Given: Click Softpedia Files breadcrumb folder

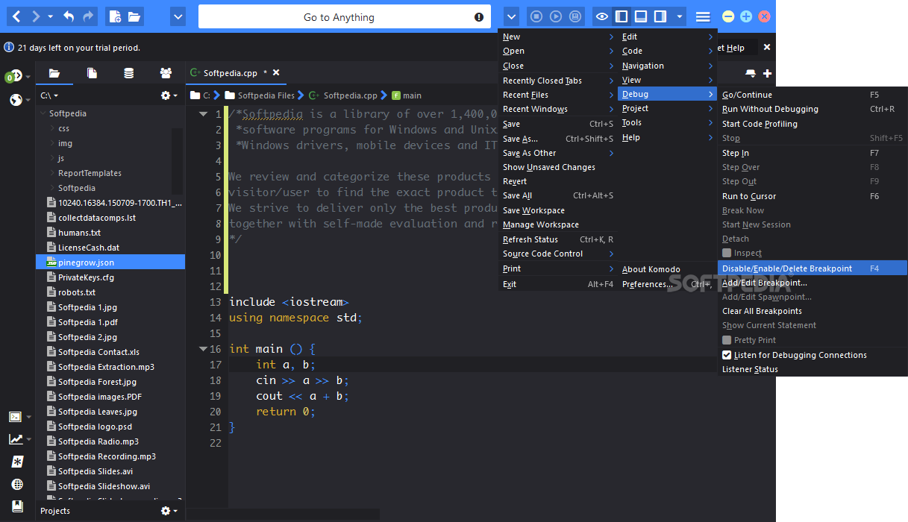Looking at the screenshot, I should 260,95.
